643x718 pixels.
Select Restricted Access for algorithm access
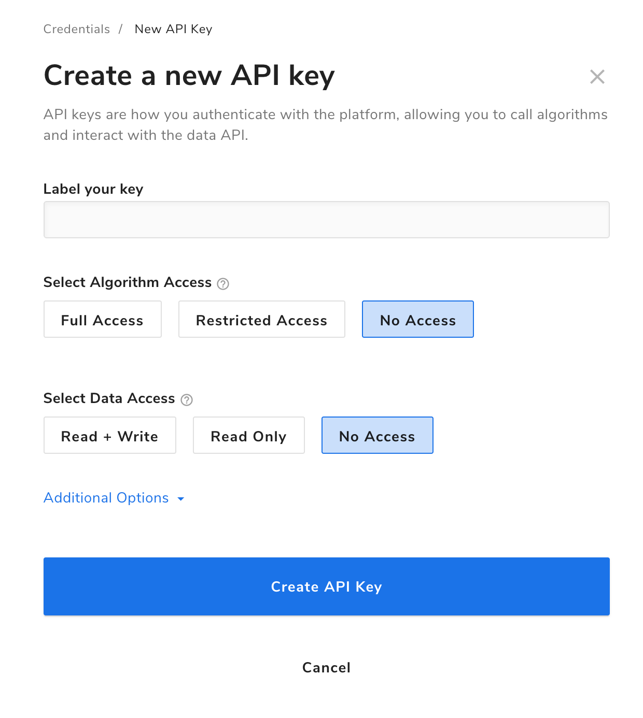261,319
